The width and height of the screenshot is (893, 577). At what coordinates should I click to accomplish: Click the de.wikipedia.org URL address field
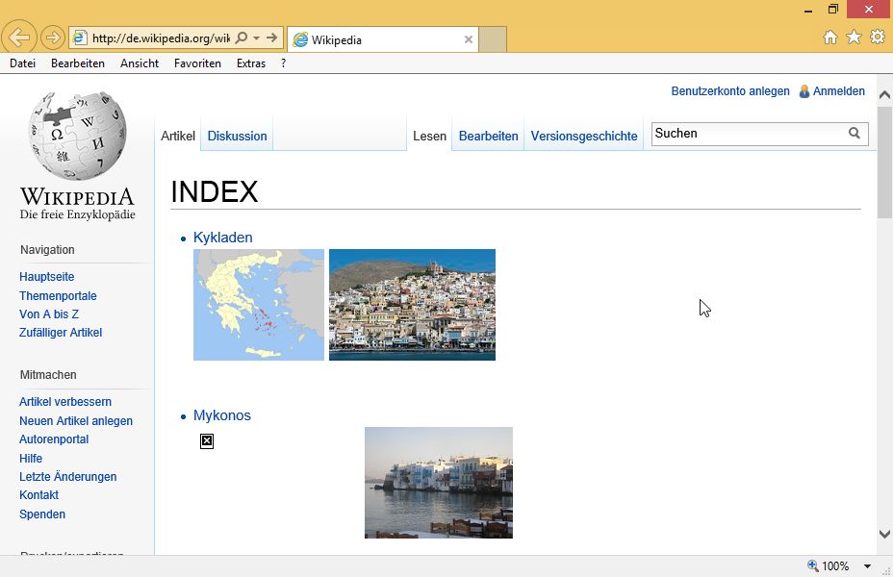coord(161,38)
